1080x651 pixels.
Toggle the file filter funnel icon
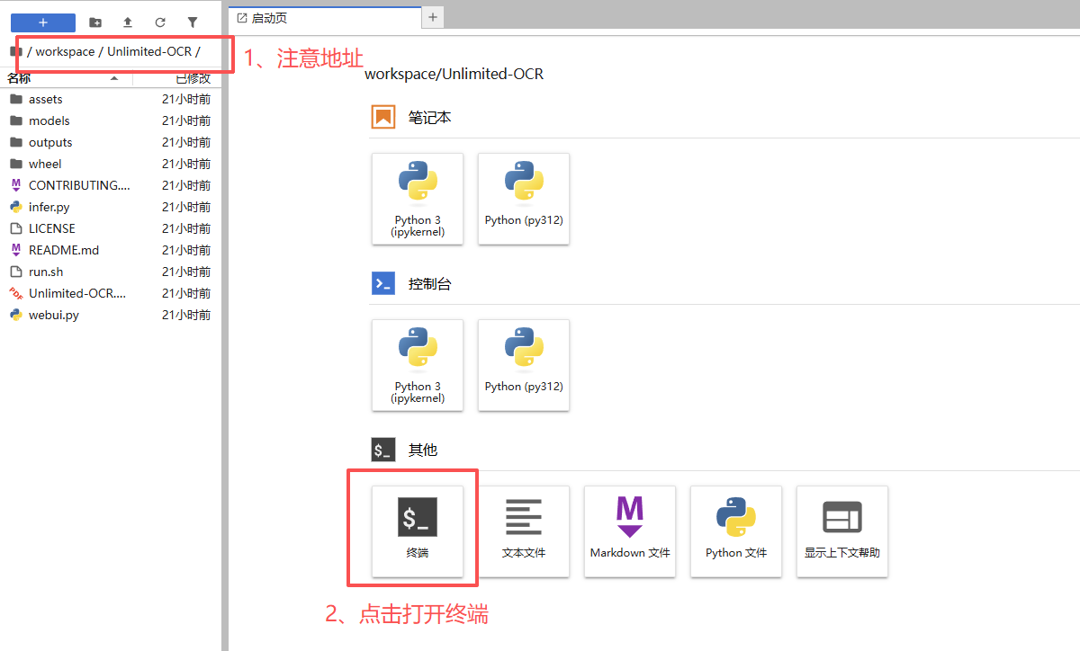pos(193,22)
